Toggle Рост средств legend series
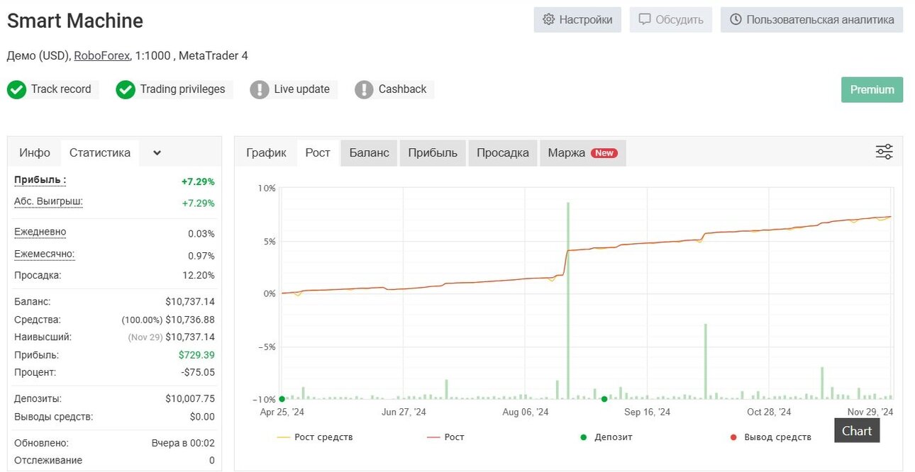Viewport: 915px width, 472px height. pos(314,437)
